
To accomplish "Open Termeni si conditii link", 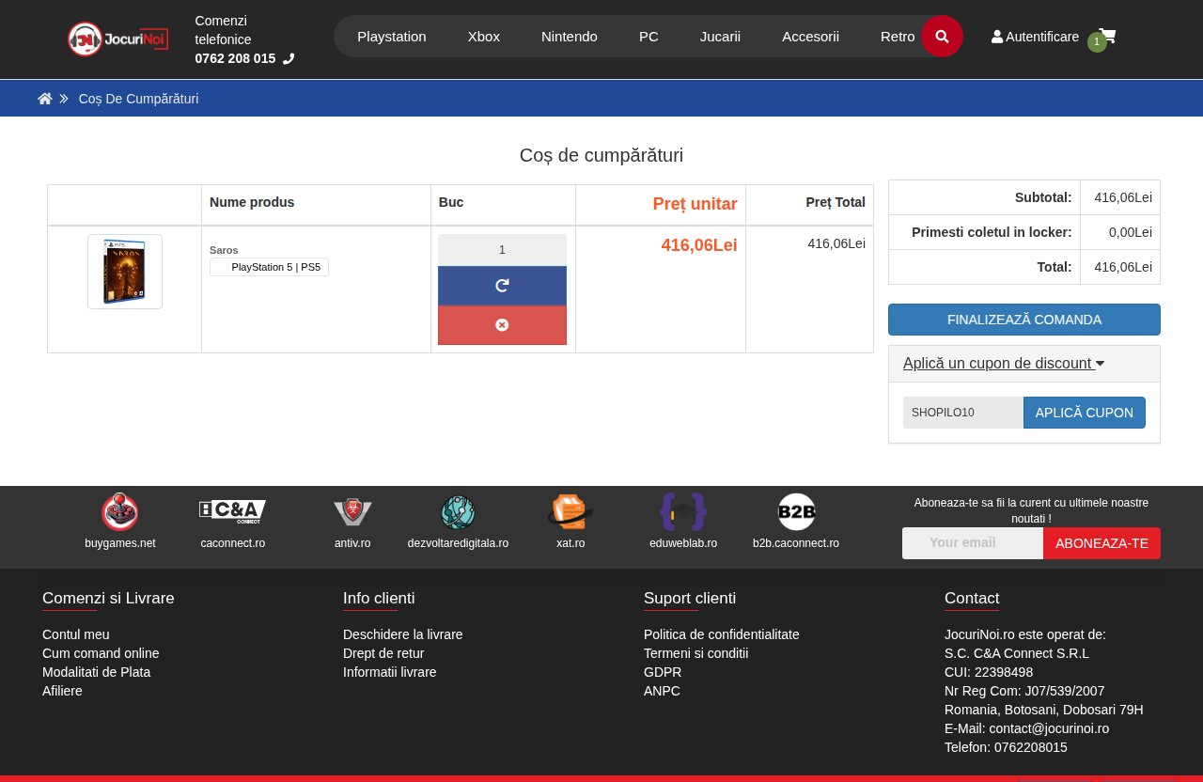I will [696, 653].
